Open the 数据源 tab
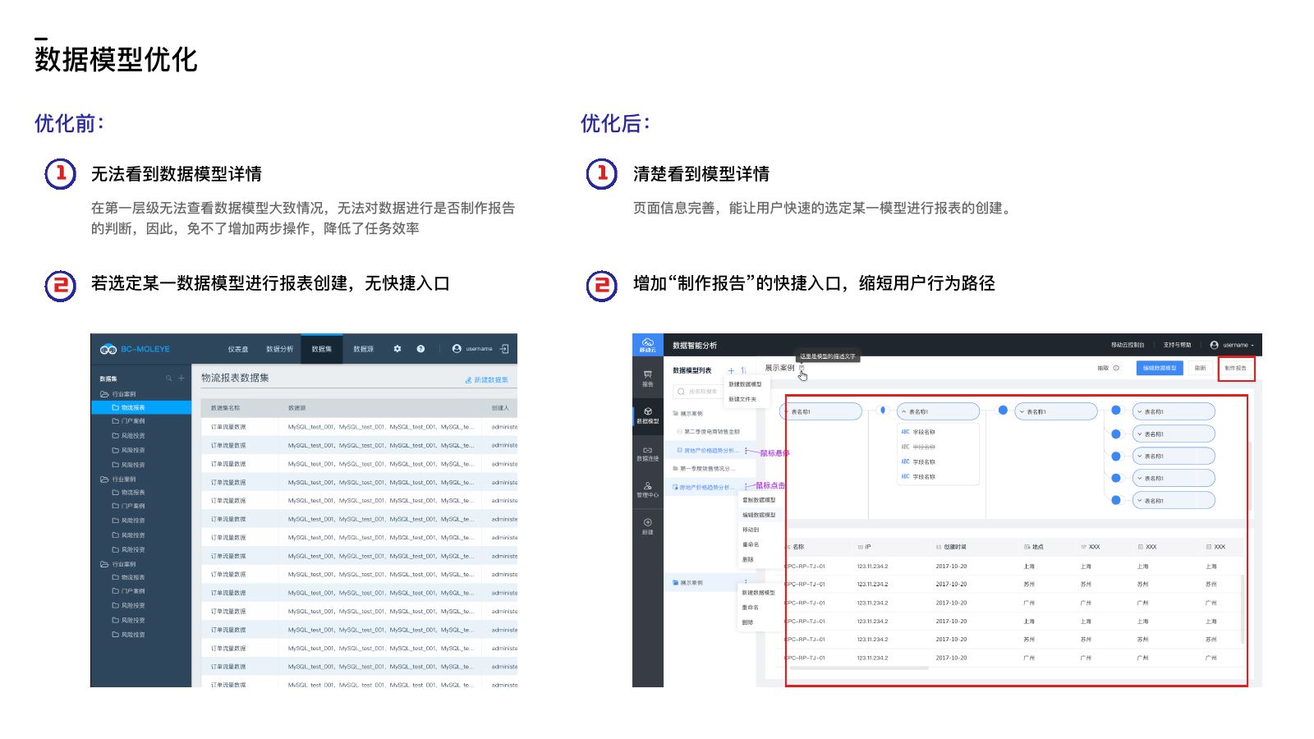Image resolution: width=1314 pixels, height=739 pixels. (x=363, y=349)
